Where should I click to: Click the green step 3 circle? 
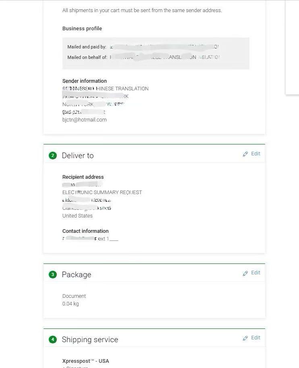coord(53,275)
